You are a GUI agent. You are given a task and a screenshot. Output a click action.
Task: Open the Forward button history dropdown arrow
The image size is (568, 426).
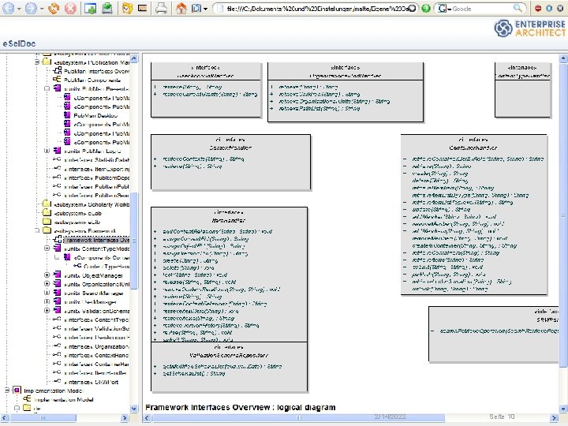pyautogui.click(x=42, y=9)
